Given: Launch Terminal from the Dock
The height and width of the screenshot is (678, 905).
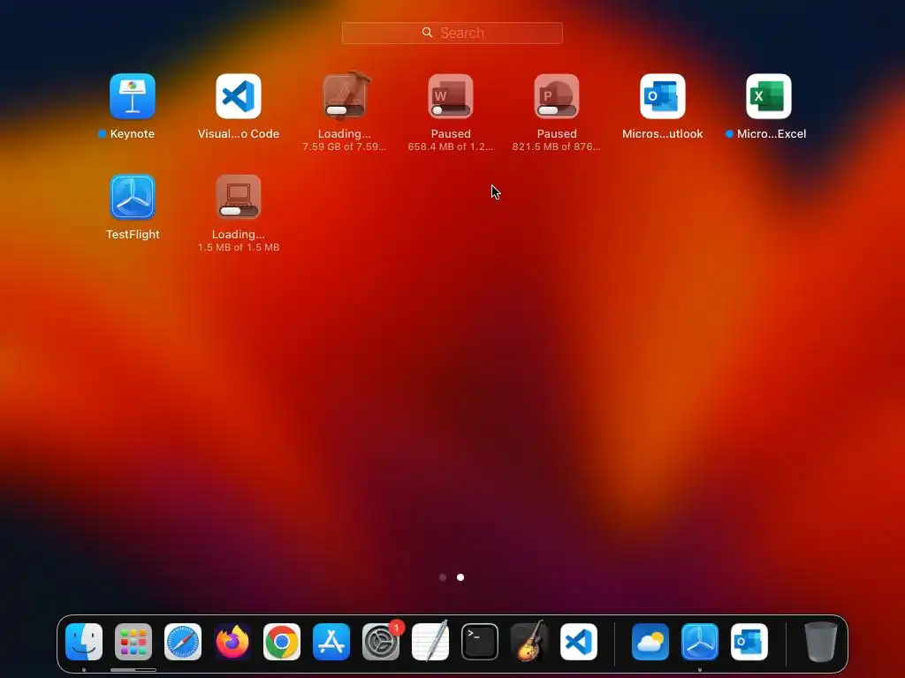Looking at the screenshot, I should [x=480, y=642].
